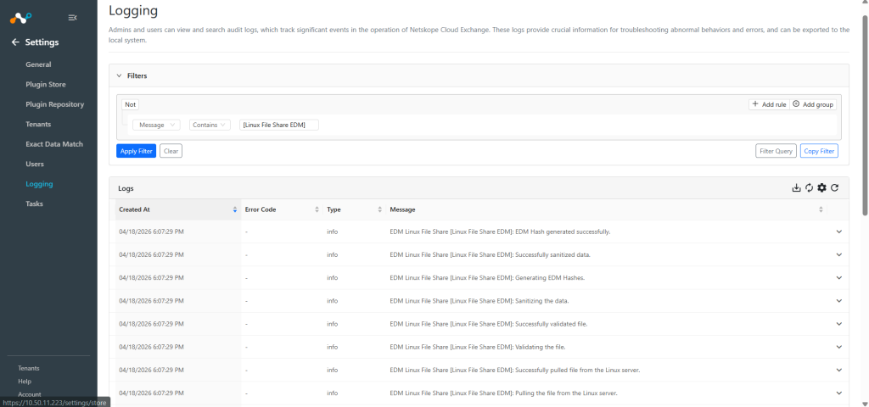869x407 pixels.
Task: Open Help link in sidebar
Action: click(25, 382)
